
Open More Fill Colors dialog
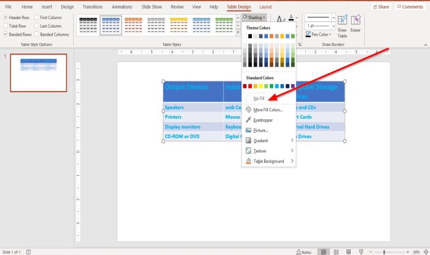tap(269, 109)
